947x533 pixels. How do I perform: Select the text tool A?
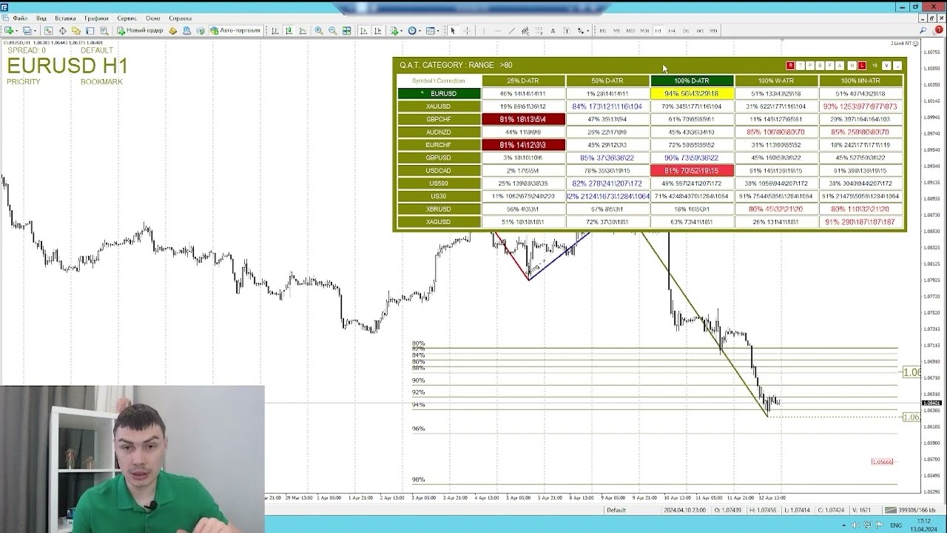553,31
